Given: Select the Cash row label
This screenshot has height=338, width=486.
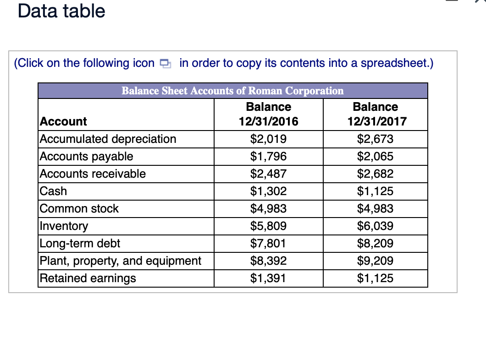Looking at the screenshot, I should tap(53, 191).
